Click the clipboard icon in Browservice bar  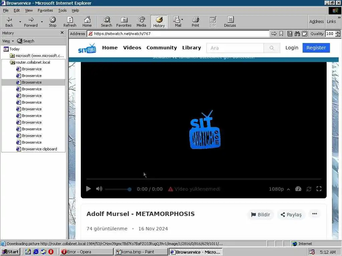pyautogui.click(x=305, y=34)
